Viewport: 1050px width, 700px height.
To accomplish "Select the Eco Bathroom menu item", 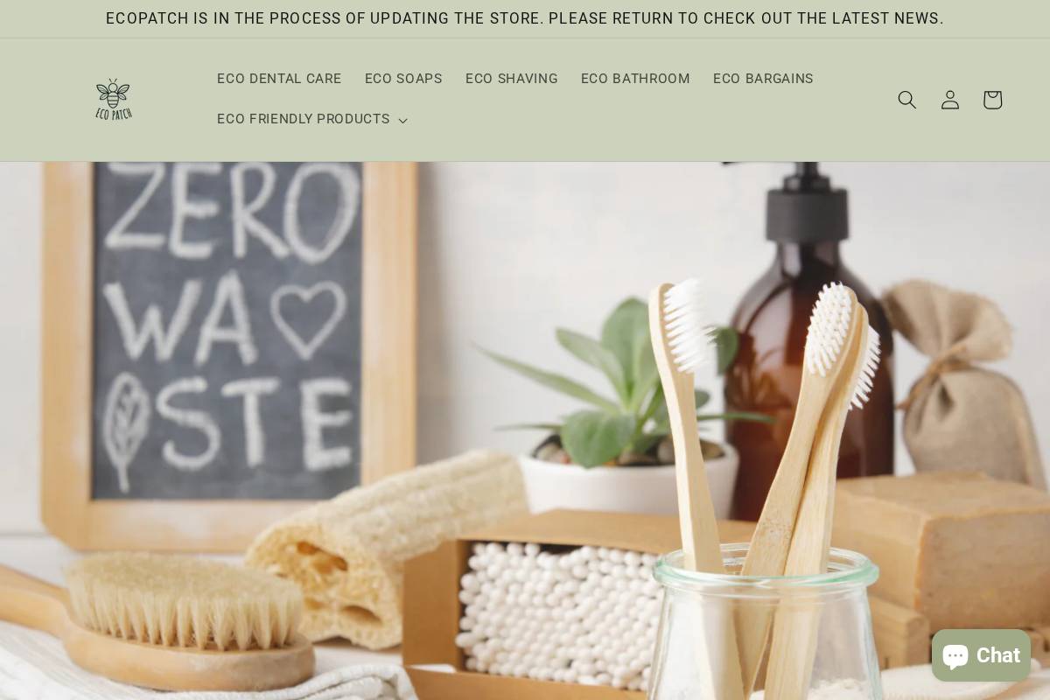I will 635,79.
